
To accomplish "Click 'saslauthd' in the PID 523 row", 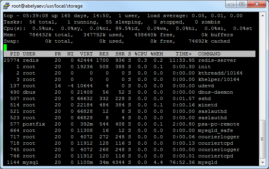I will pyautogui.click(x=212, y=118).
